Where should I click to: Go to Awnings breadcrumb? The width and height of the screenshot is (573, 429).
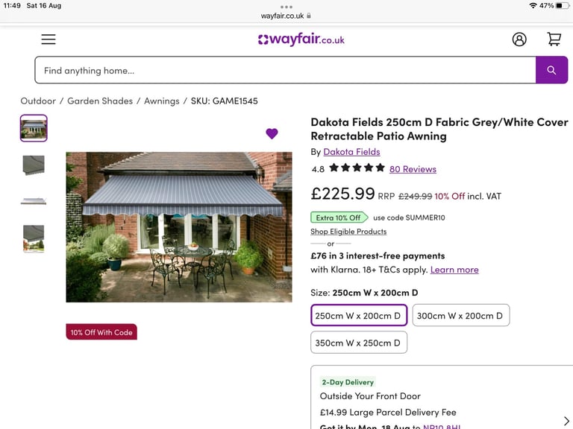point(161,101)
